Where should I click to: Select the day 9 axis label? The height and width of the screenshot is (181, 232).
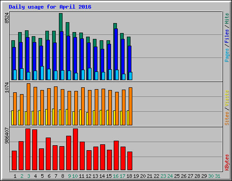click(x=69, y=176)
